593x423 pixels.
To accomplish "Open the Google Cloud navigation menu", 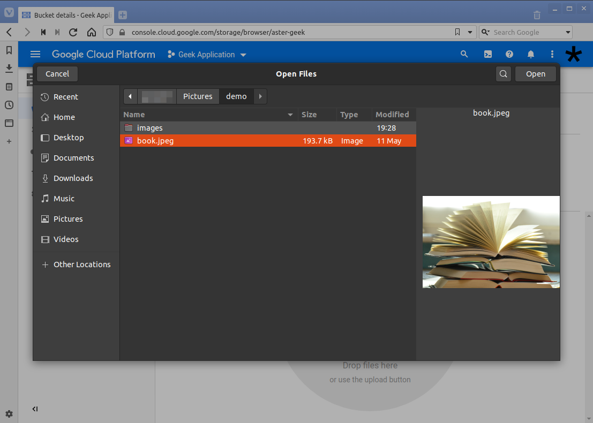I will [x=35, y=54].
